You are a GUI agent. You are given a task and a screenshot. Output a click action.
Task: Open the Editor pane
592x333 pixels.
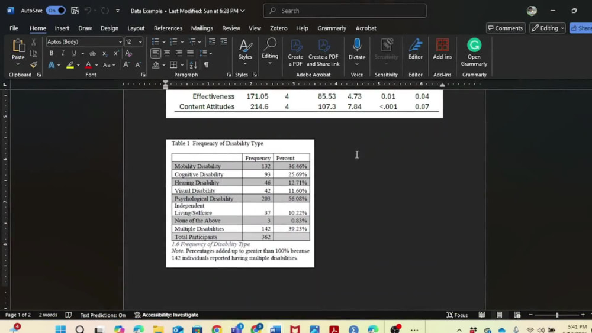click(416, 49)
